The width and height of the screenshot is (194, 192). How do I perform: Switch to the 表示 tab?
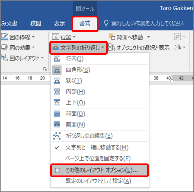(59, 23)
